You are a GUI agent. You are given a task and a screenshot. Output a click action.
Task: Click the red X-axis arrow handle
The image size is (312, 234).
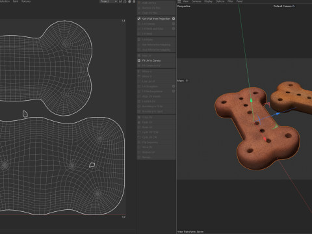(265, 139)
